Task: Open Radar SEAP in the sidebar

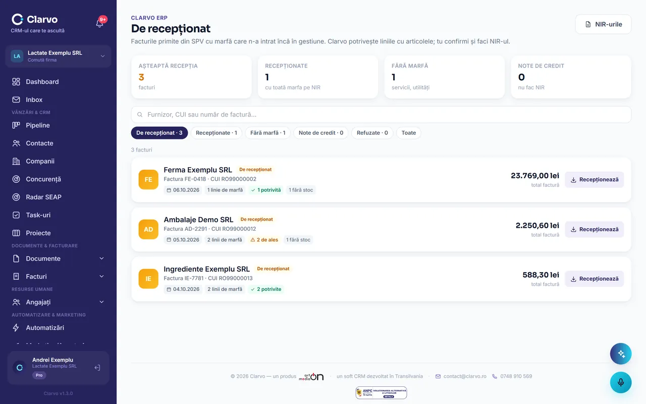Action: point(58,197)
